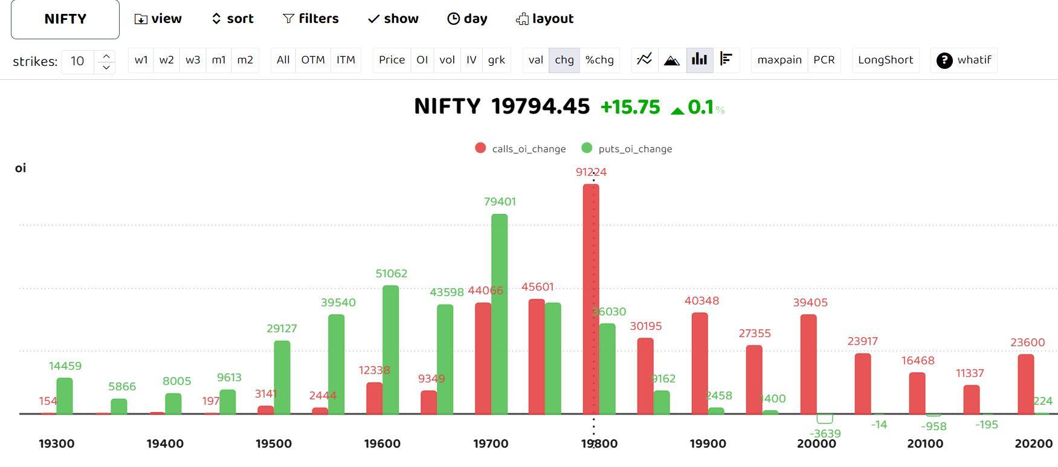Screen dimensions: 1058x467
Task: Select the ITM strikes filter
Action: click(346, 60)
